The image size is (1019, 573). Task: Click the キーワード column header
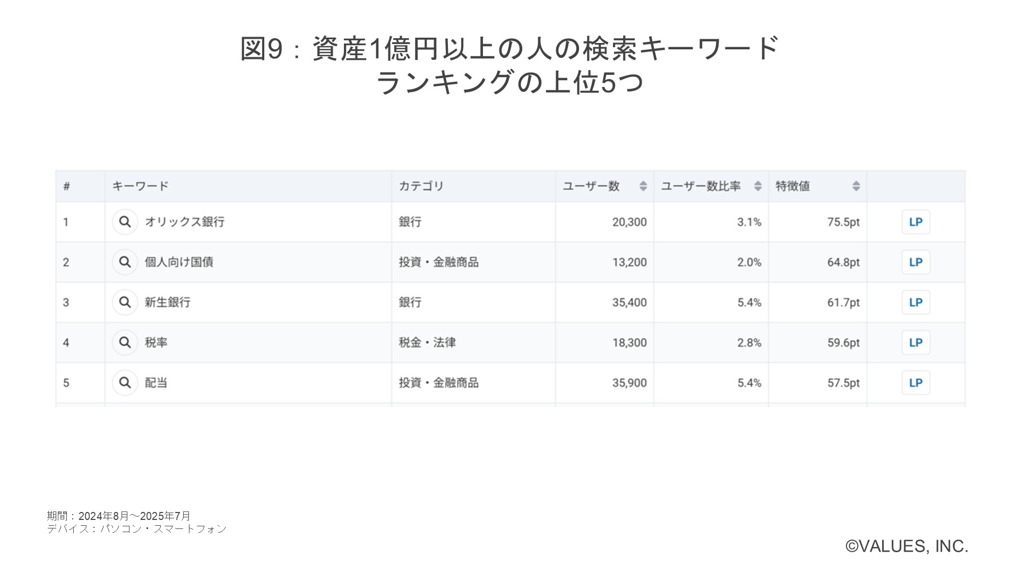pos(141,186)
